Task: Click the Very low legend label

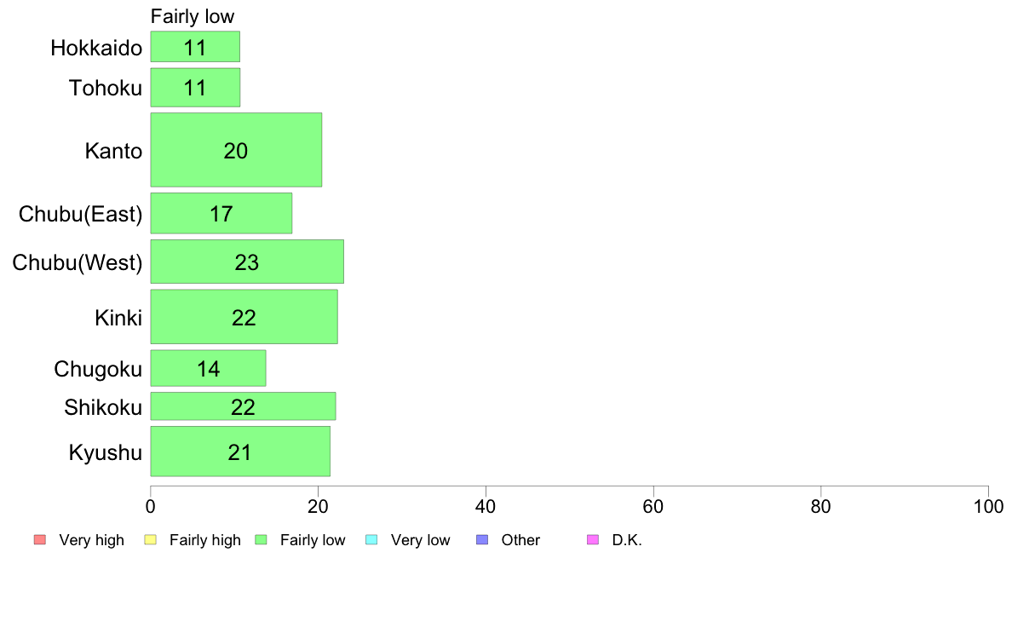Action: tap(420, 540)
